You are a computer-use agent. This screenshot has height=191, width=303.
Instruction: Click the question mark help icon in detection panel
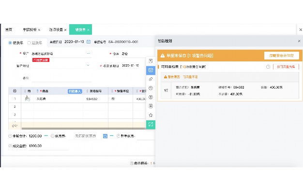(x=268, y=67)
